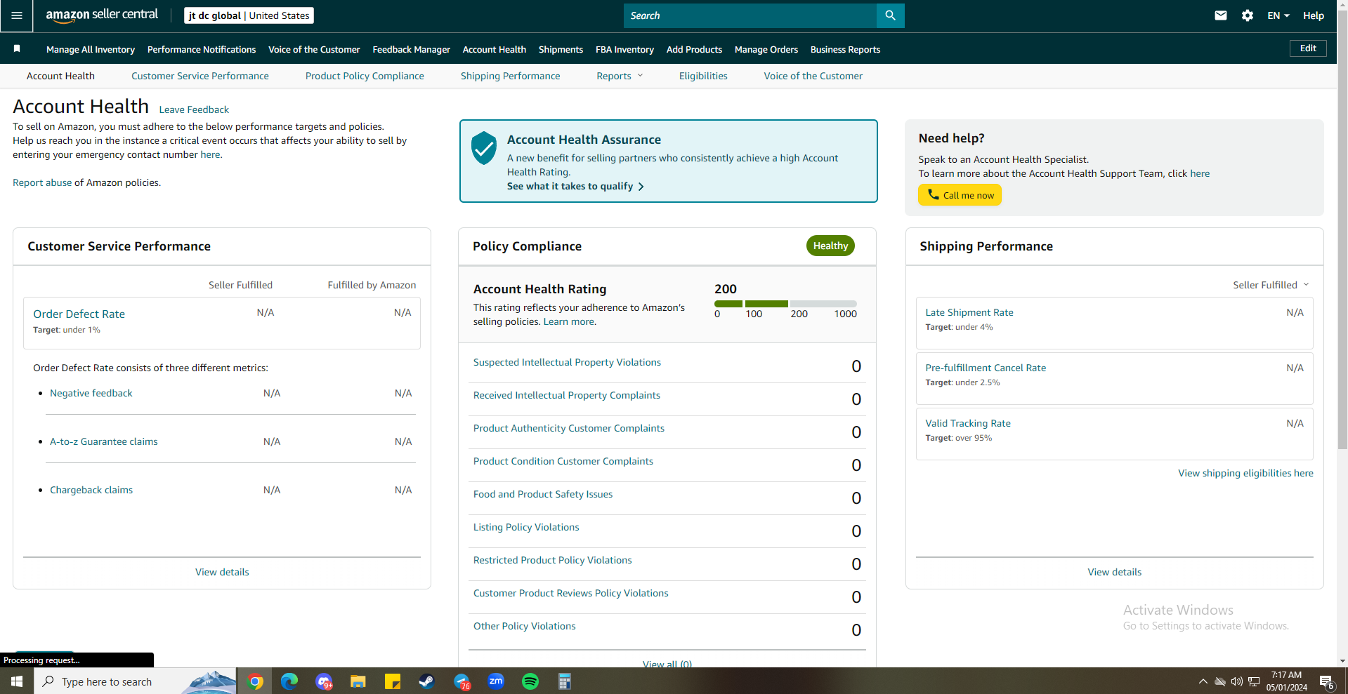The width and height of the screenshot is (1348, 694).
Task: Launch Microsoft Edge from the taskbar
Action: tap(289, 681)
